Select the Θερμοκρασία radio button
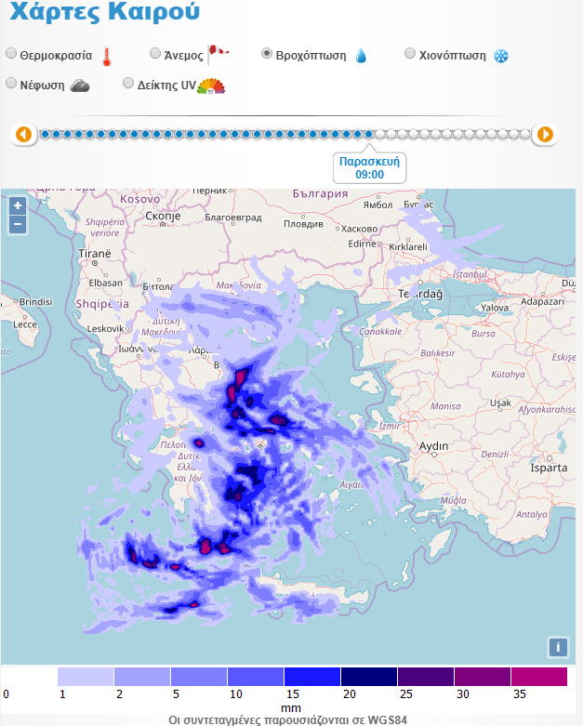 click(11, 54)
